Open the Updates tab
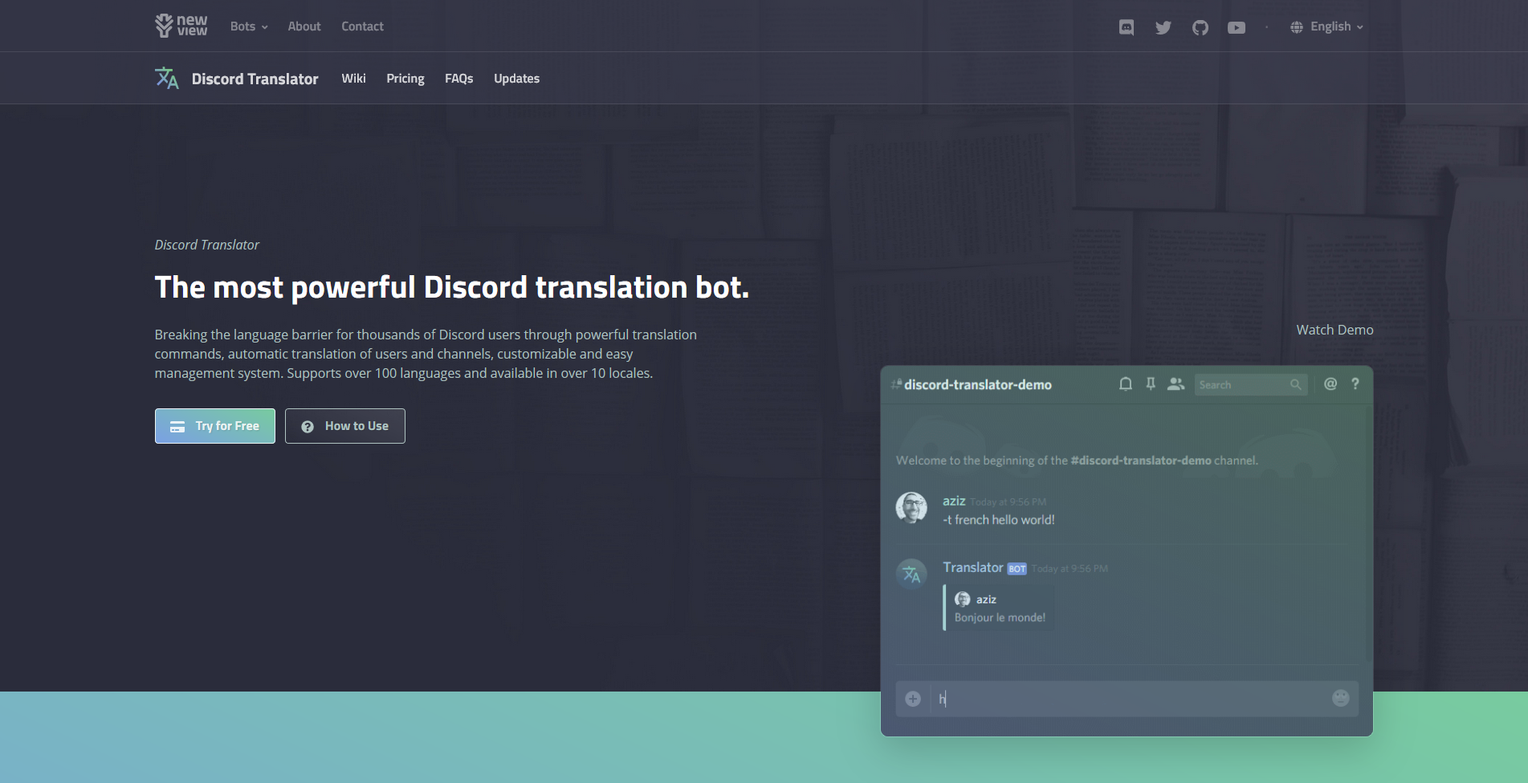This screenshot has width=1528, height=783. (516, 79)
